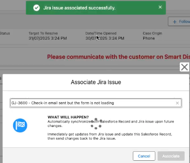Click the blue checkered flag icon
The height and width of the screenshot is (163, 190).
point(20,125)
